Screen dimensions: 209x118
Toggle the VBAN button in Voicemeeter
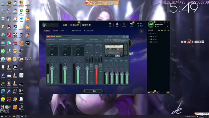(x=111, y=37)
